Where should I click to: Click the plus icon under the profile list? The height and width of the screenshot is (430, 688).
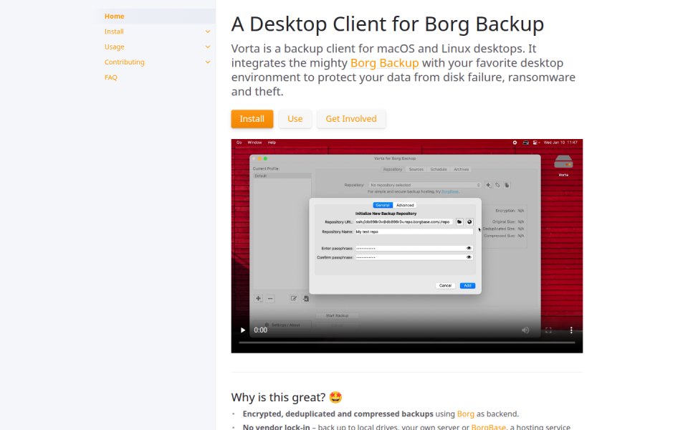[x=259, y=298]
